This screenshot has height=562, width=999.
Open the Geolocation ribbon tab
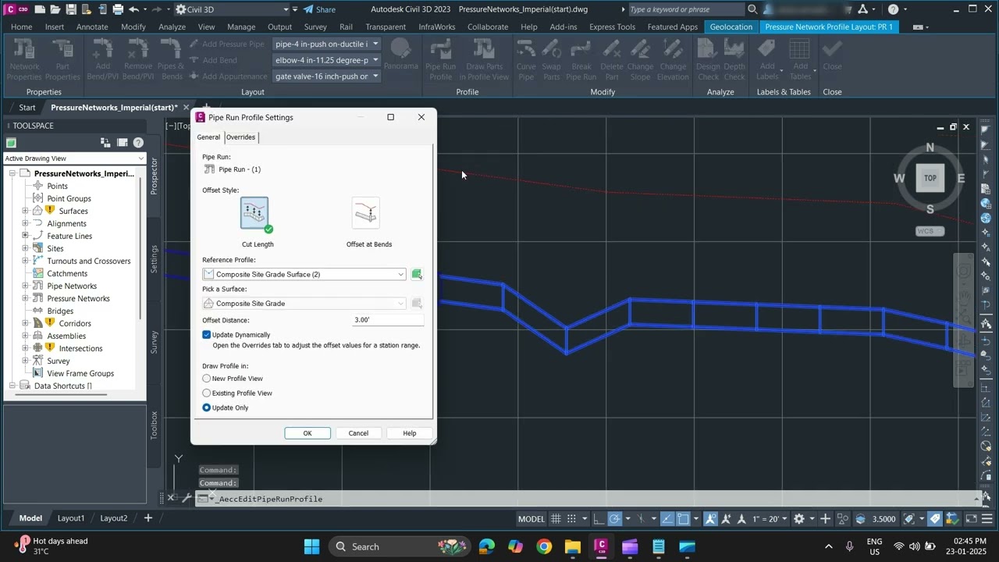point(731,27)
